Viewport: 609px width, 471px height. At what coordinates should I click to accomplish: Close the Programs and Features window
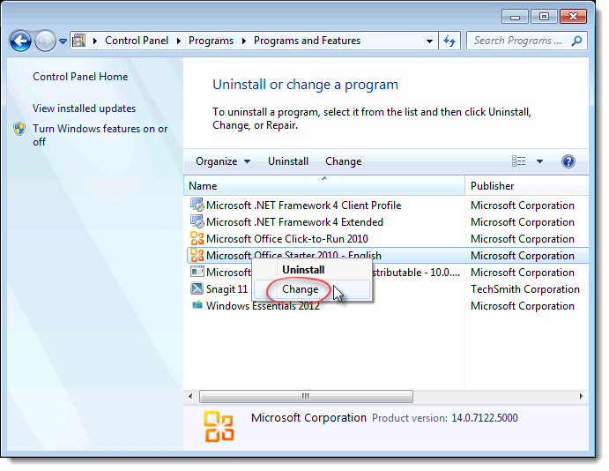pyautogui.click(x=573, y=17)
